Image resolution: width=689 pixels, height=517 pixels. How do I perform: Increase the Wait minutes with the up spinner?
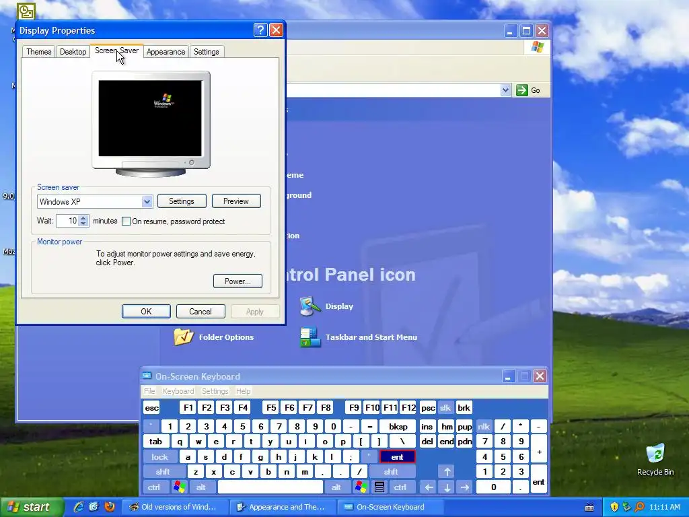click(x=83, y=217)
